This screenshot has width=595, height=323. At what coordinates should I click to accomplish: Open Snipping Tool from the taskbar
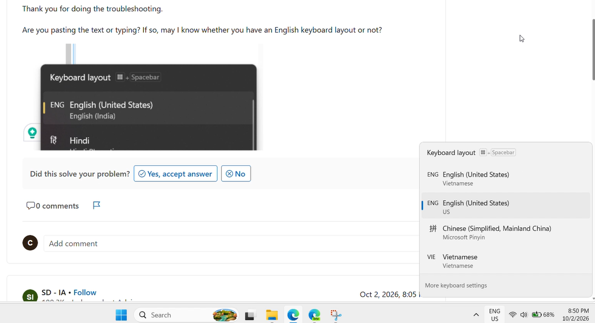pyautogui.click(x=336, y=315)
